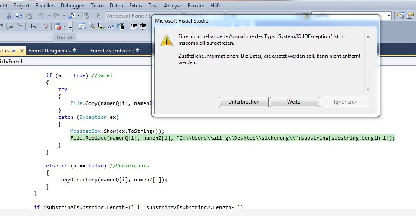The height and width of the screenshot is (216, 416).
Task: Open the Analyse menu
Action: (x=173, y=6)
